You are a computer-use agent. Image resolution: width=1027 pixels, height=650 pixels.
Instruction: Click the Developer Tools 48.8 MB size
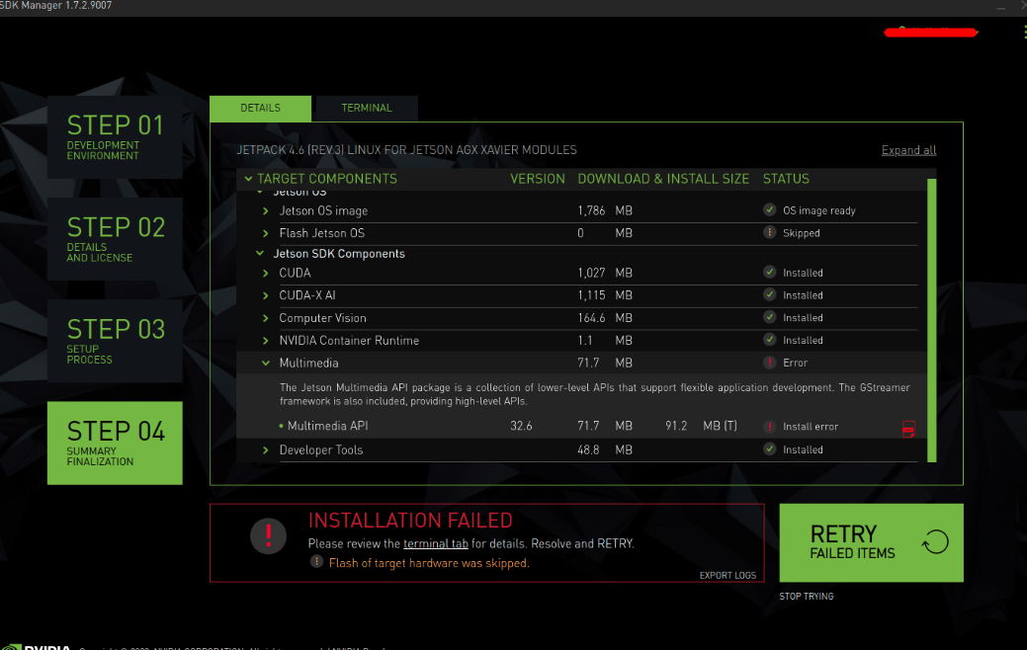[x=605, y=449]
